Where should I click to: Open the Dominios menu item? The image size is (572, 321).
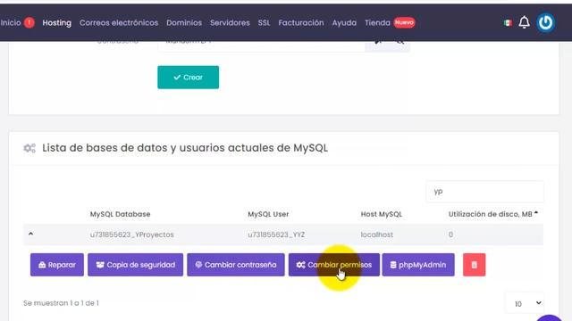pyautogui.click(x=184, y=22)
